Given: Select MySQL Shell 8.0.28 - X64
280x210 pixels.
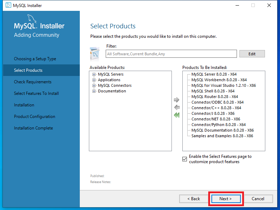Looking at the screenshot, I should [213, 91].
